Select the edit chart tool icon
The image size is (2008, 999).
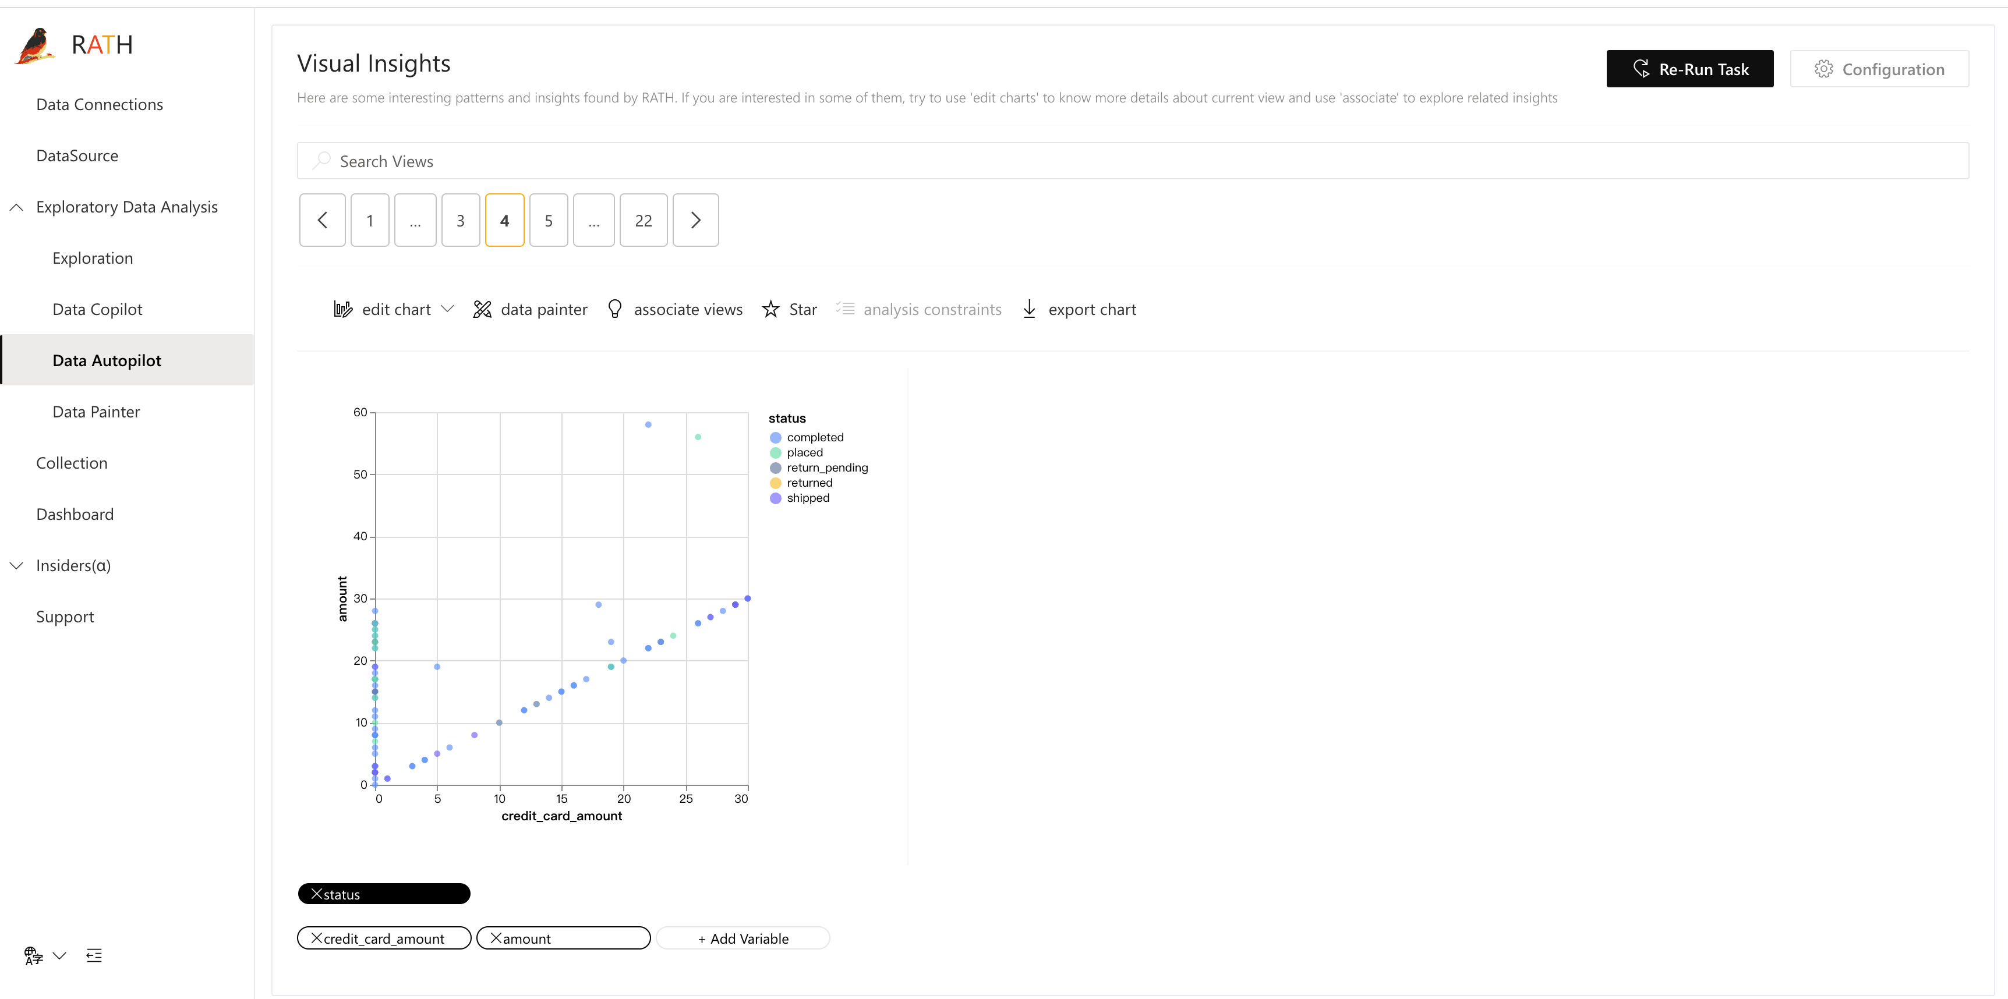pyautogui.click(x=344, y=309)
